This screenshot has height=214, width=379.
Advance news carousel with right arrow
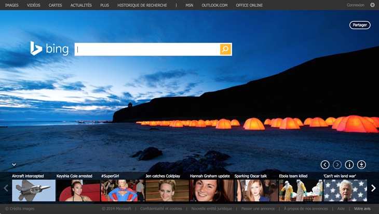point(373,188)
